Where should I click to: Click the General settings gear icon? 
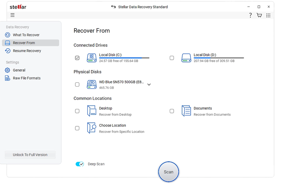pos(7,70)
